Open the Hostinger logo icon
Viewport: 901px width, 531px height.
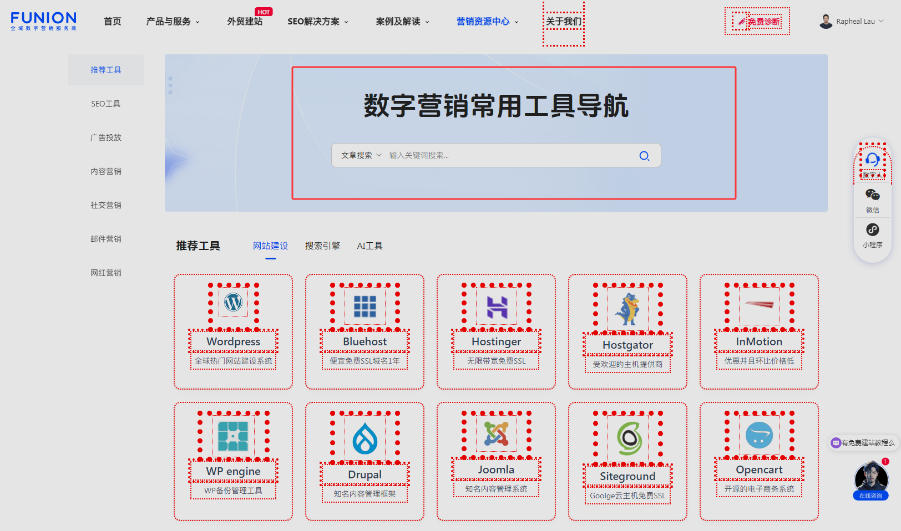(497, 306)
